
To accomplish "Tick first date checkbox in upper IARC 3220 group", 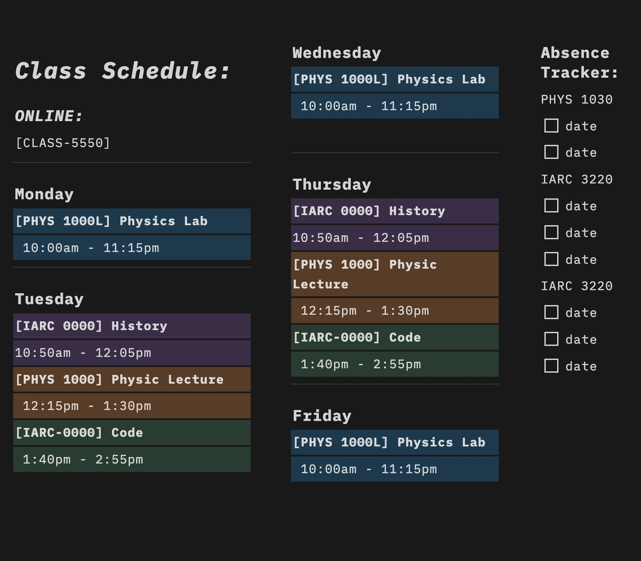I will point(551,205).
